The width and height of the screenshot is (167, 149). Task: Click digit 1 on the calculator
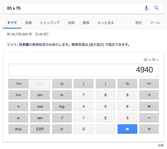pyautogui.click(x=83, y=118)
